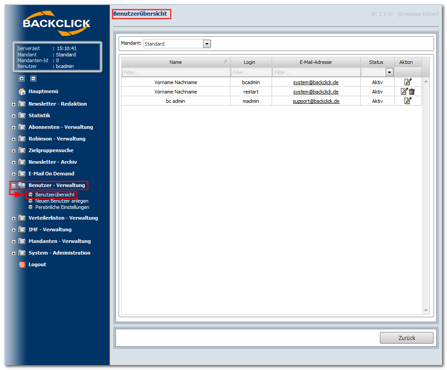This screenshot has width=447, height=370.
Task: Click the collapse-all minus icon in sidebar
Action: pos(33,78)
